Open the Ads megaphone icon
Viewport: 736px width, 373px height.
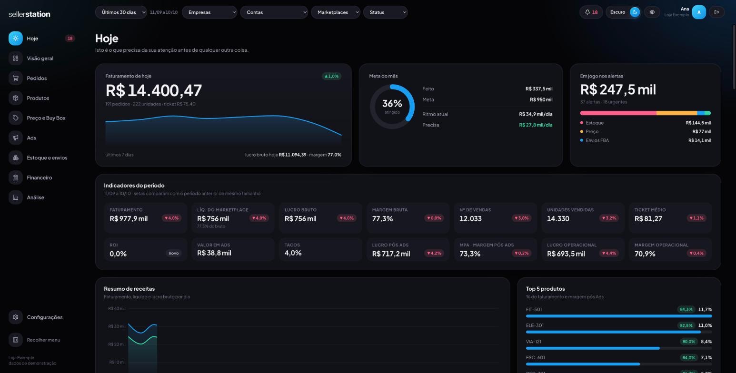(x=16, y=138)
